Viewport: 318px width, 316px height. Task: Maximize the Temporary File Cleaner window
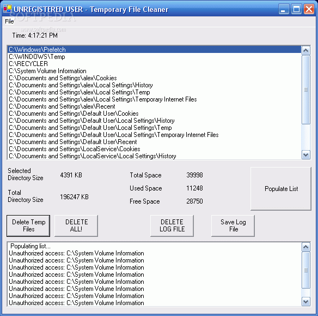click(296, 9)
